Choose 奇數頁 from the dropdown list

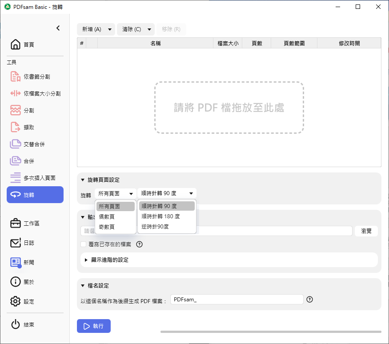(116, 227)
